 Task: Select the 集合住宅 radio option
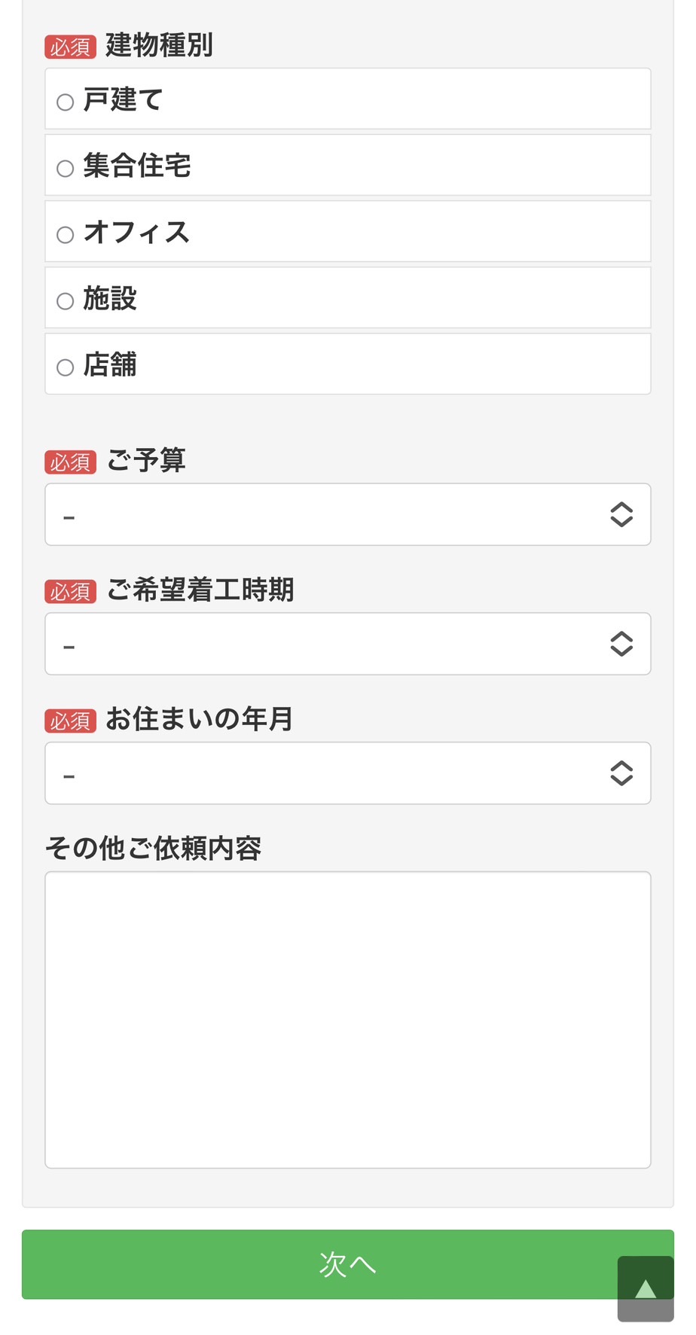point(65,169)
